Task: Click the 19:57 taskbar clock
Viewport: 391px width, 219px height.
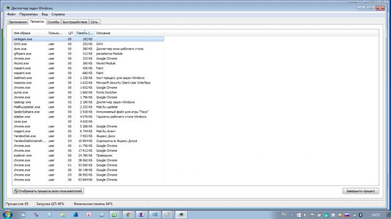Action: pyautogui.click(x=375, y=215)
